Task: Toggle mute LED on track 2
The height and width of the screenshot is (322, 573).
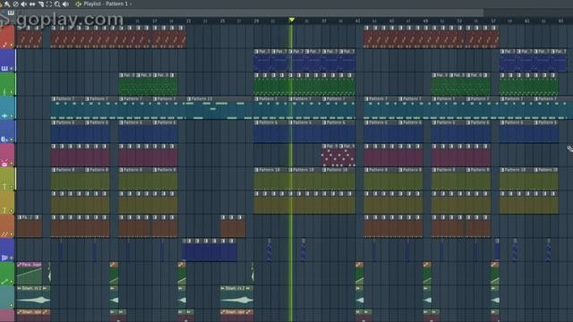Action: (12, 68)
